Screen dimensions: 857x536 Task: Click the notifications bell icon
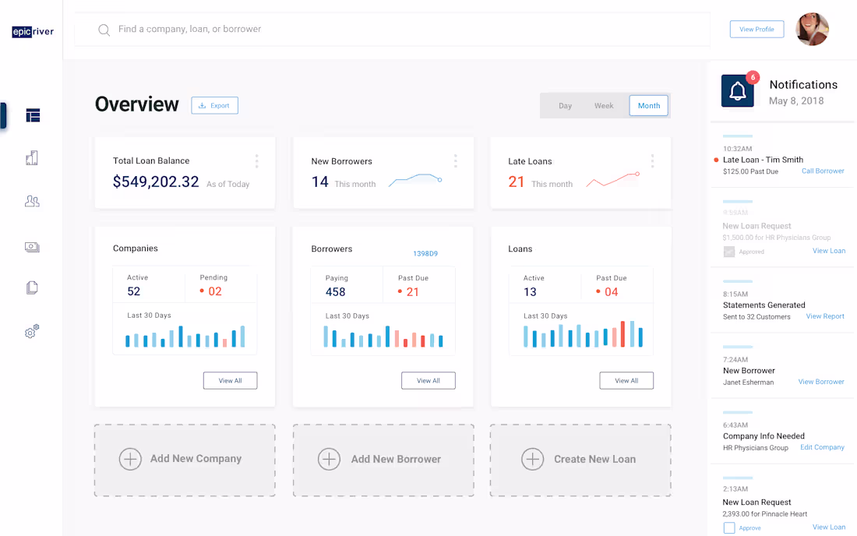tap(737, 90)
